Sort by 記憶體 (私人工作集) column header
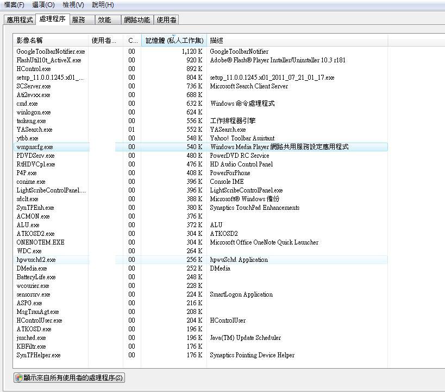 point(174,40)
